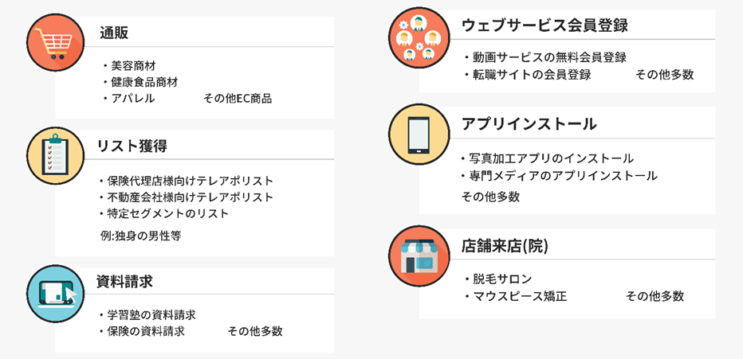Select the リスト獲得 heading
Screen dimensions: 743x359
[x=132, y=146]
